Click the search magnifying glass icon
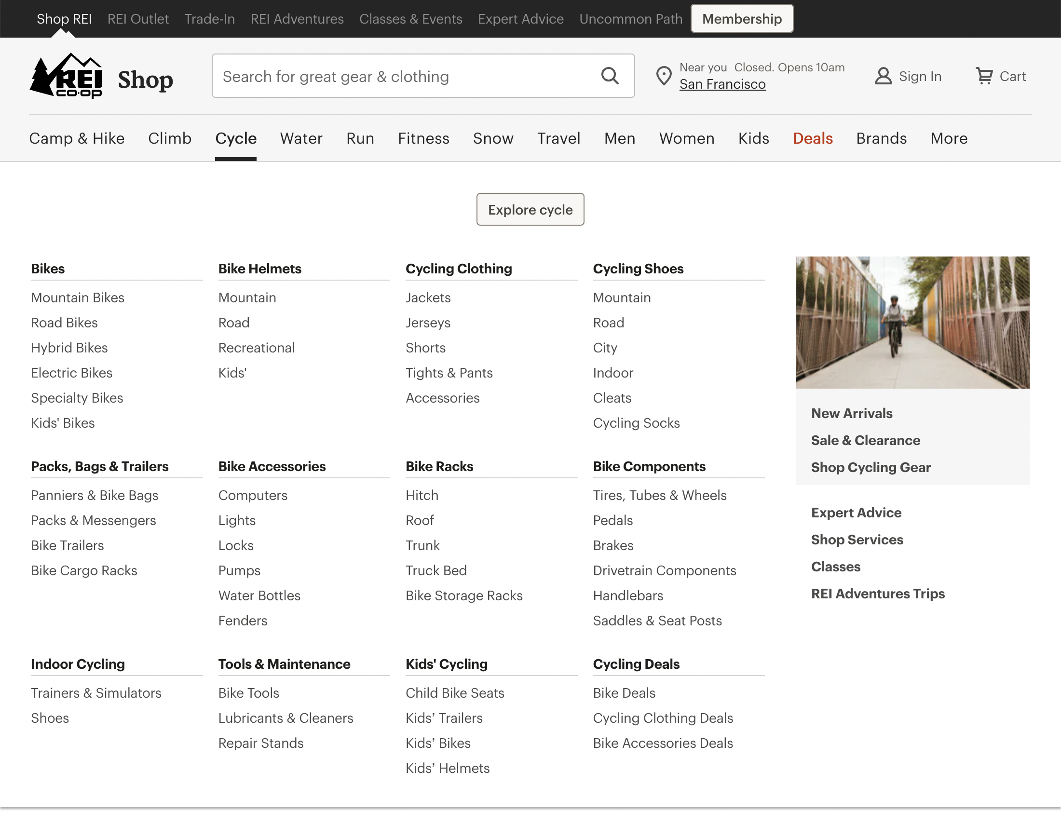The height and width of the screenshot is (838, 1061). coord(610,76)
